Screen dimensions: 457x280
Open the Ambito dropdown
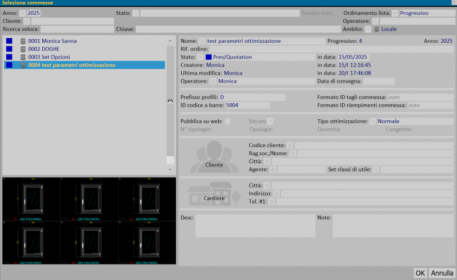pos(368,29)
